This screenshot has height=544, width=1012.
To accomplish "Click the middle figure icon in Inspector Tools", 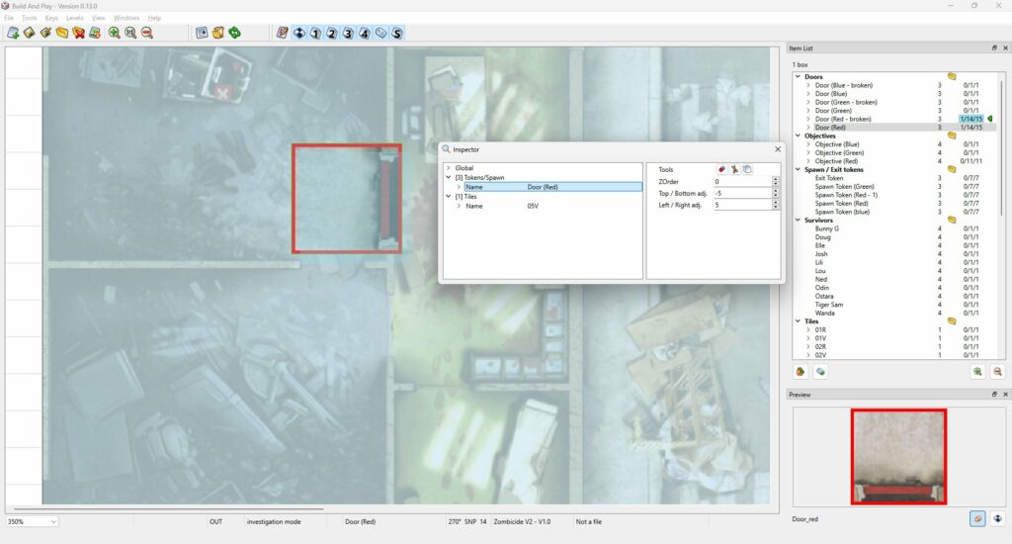I will tap(734, 169).
